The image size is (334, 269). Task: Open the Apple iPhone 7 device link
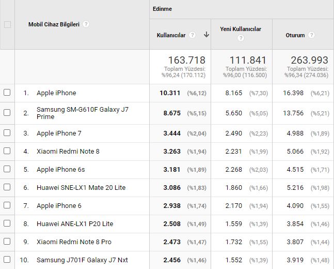tap(59, 133)
